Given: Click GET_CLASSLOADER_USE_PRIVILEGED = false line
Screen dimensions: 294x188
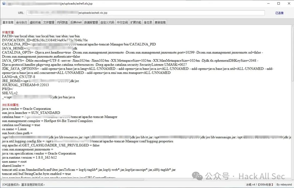Looking at the screenshot, I should 51,145.
